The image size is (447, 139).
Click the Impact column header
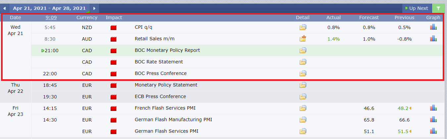click(114, 17)
